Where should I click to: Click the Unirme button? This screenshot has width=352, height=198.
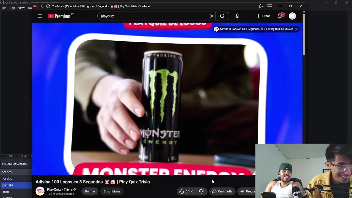(x=90, y=191)
